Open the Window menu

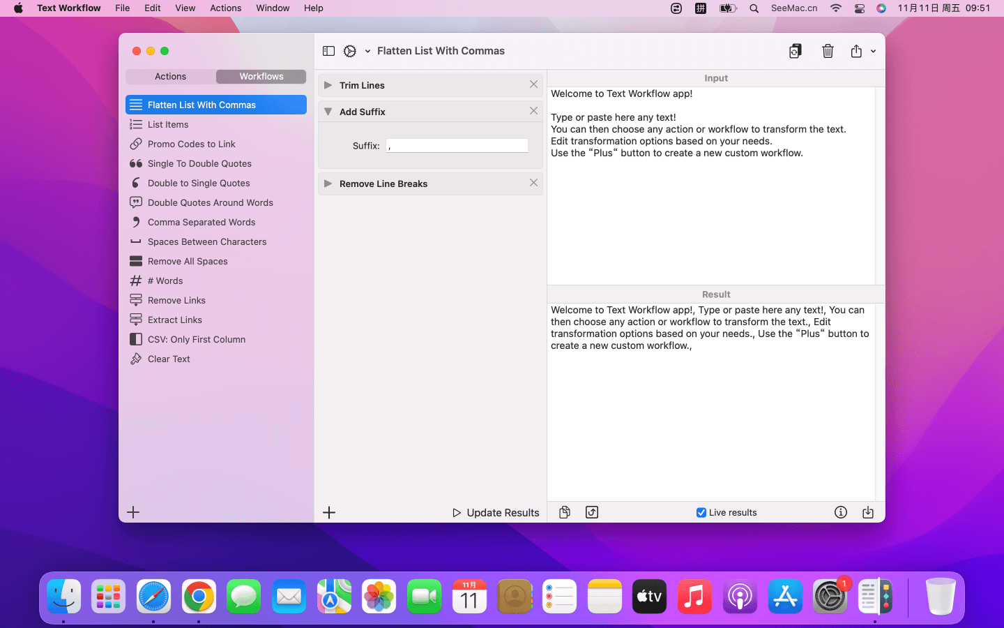click(x=273, y=8)
